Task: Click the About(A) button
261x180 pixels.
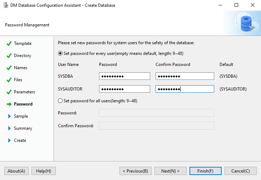Action: [x=16, y=171]
